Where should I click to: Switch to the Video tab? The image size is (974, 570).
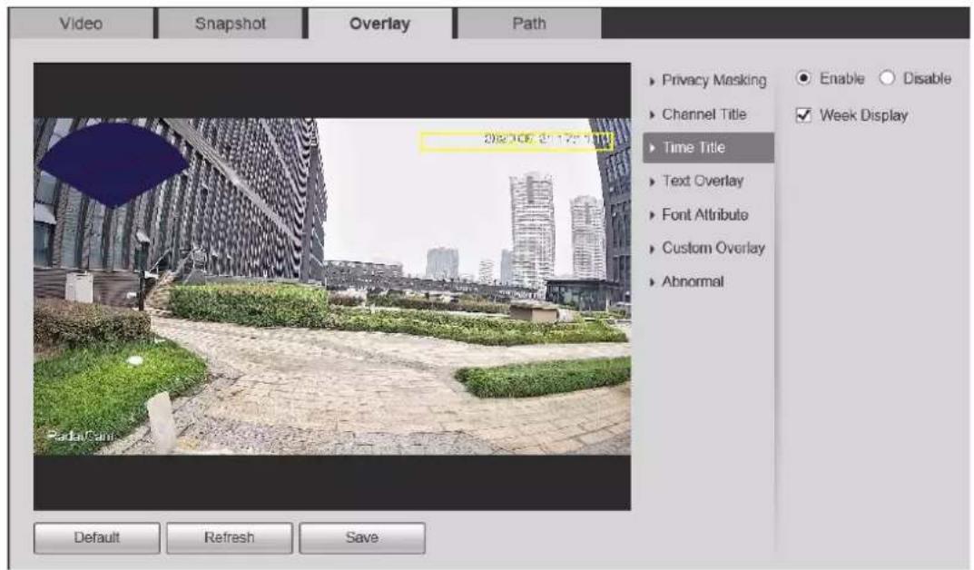pos(81,24)
